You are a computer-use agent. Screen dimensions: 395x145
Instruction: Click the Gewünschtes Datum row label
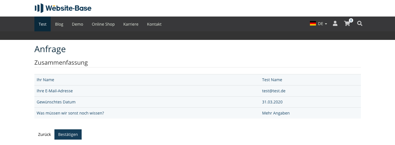[56, 102]
